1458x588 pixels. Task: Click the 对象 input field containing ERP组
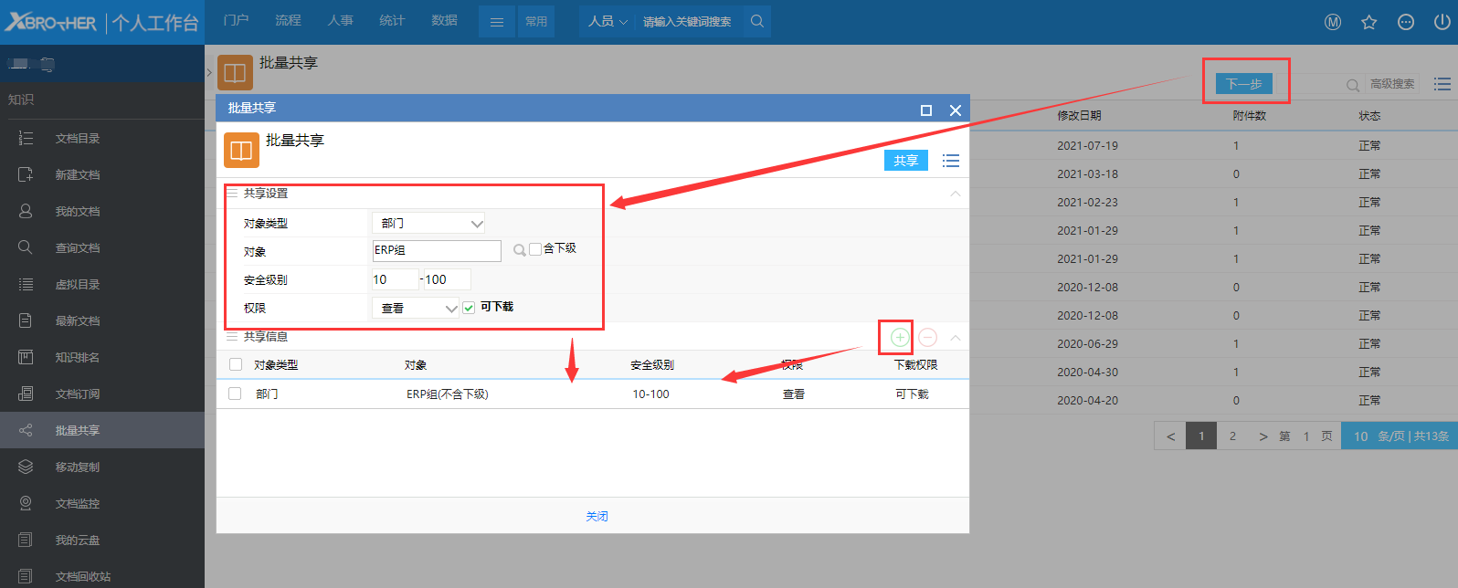(437, 250)
